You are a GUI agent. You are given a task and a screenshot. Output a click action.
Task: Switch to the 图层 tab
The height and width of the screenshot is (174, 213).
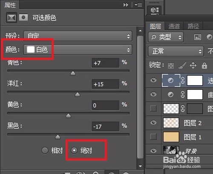pos(155,26)
